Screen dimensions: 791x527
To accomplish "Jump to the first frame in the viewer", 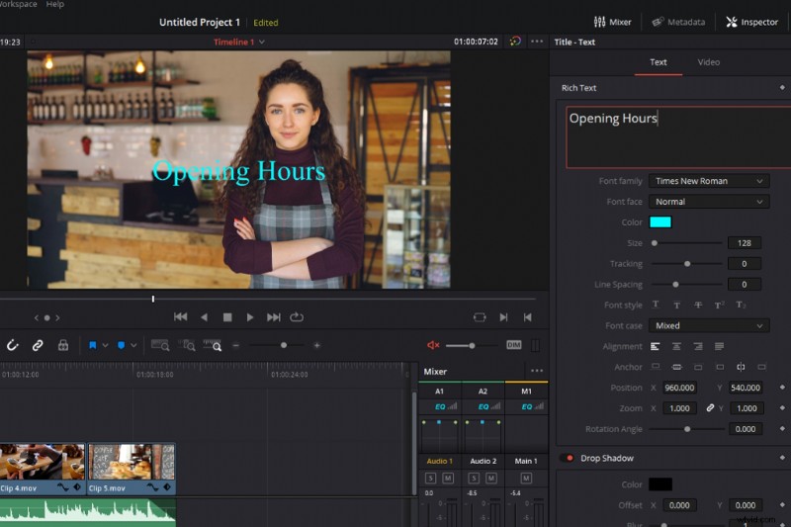I will pos(180,317).
